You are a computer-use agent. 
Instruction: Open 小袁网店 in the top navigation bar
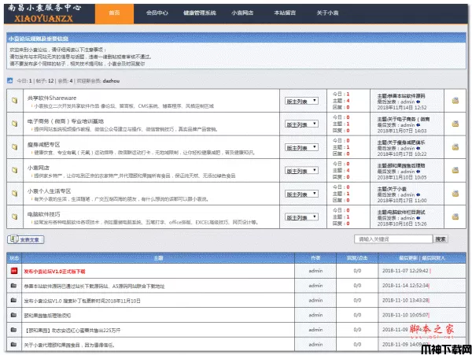coord(242,13)
